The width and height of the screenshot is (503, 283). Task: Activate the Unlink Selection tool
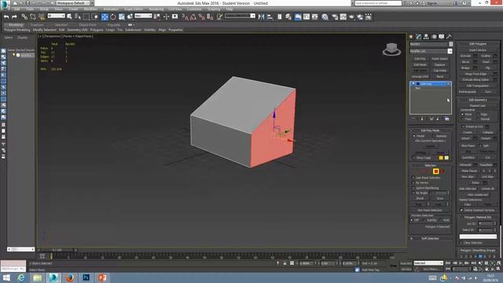coord(33,17)
